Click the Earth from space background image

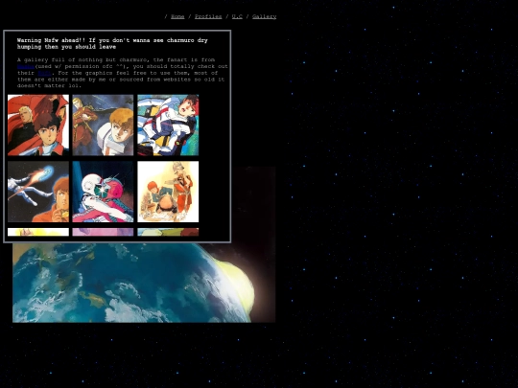[x=144, y=283]
